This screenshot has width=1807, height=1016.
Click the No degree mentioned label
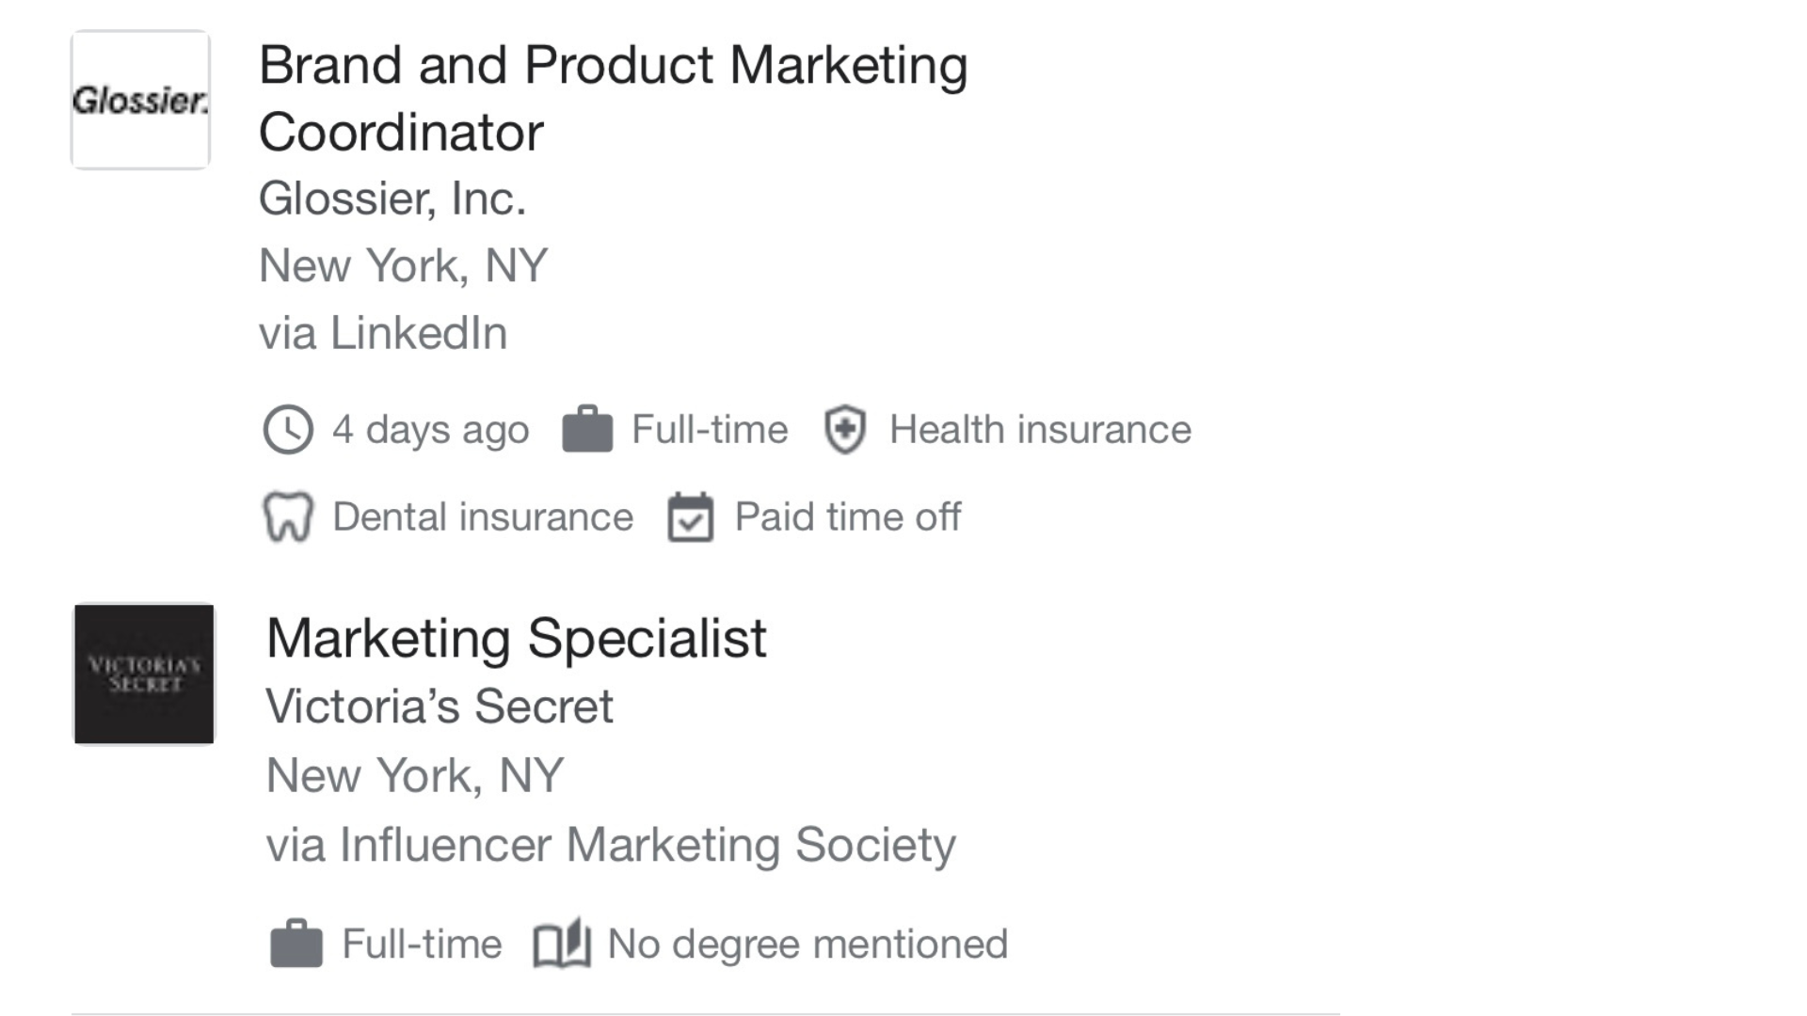click(808, 944)
